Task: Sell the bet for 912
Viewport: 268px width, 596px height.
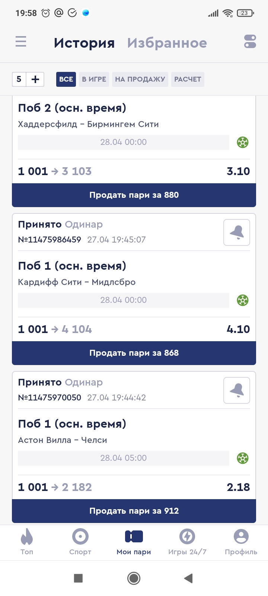Action: coord(134,511)
